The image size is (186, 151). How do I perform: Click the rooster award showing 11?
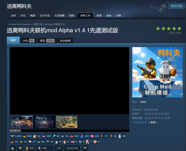[66, 142]
